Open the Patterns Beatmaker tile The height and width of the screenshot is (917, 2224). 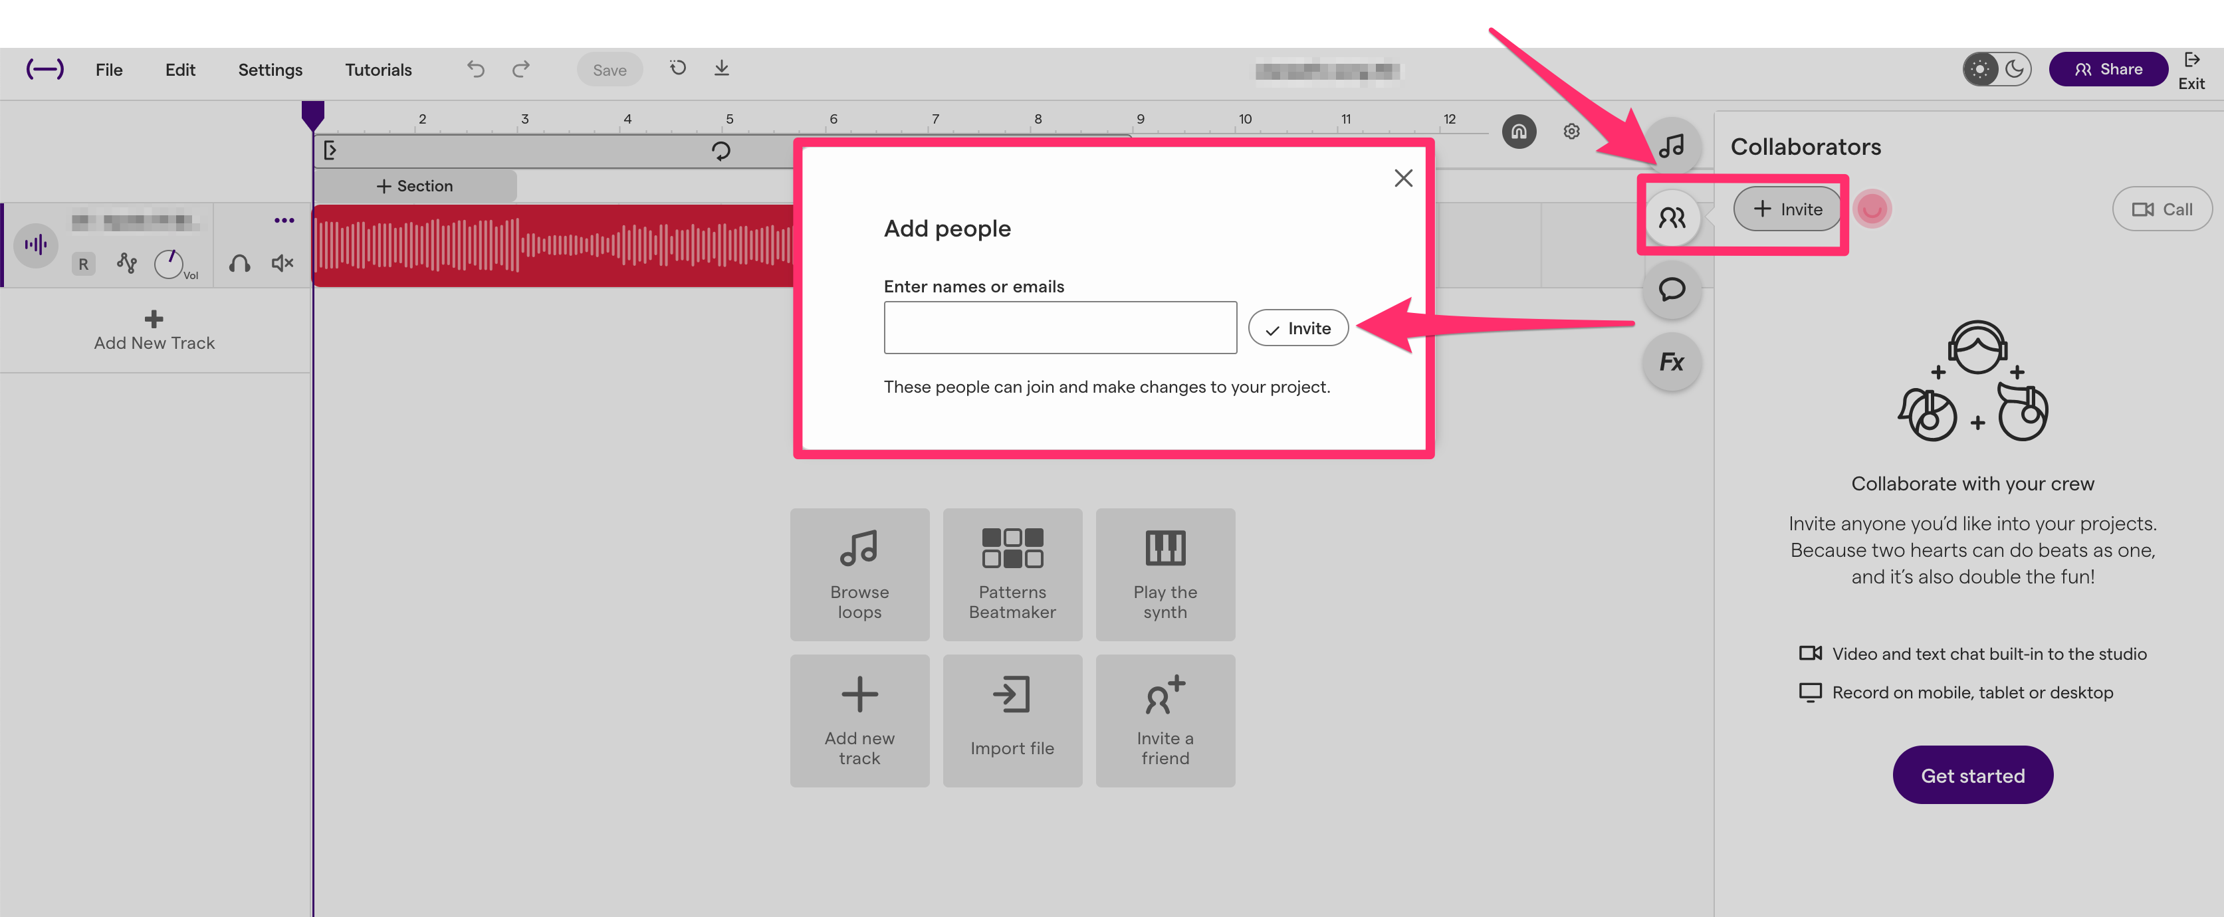pyautogui.click(x=1013, y=574)
